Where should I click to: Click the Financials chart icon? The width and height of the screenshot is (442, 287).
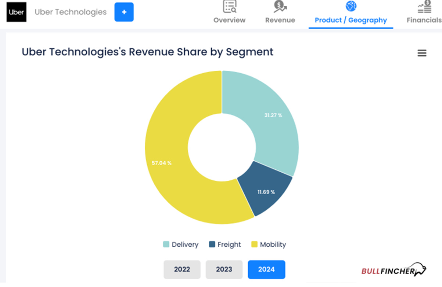424,6
